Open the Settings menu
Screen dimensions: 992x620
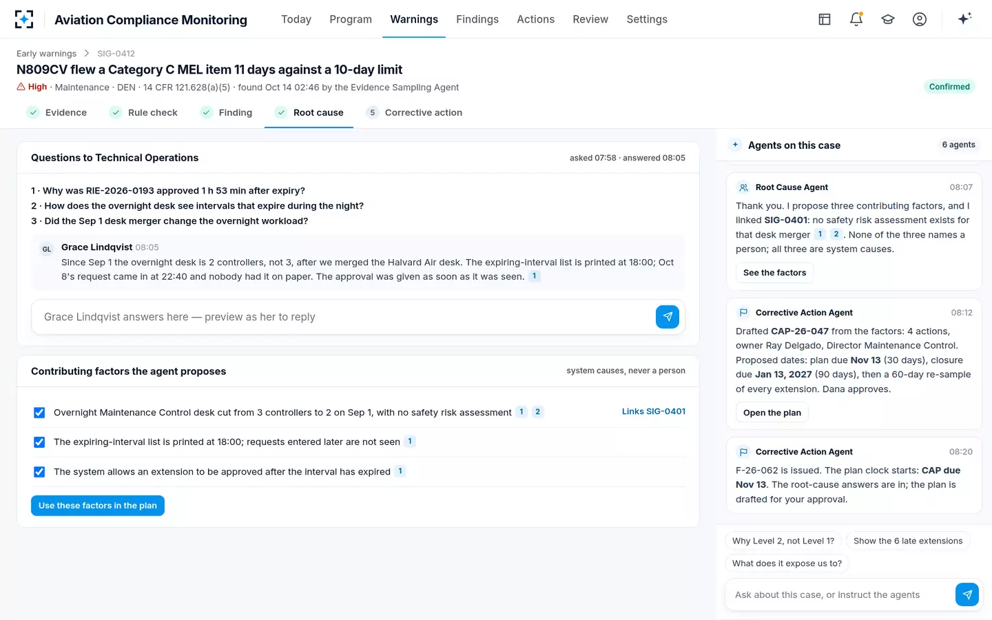coord(647,19)
